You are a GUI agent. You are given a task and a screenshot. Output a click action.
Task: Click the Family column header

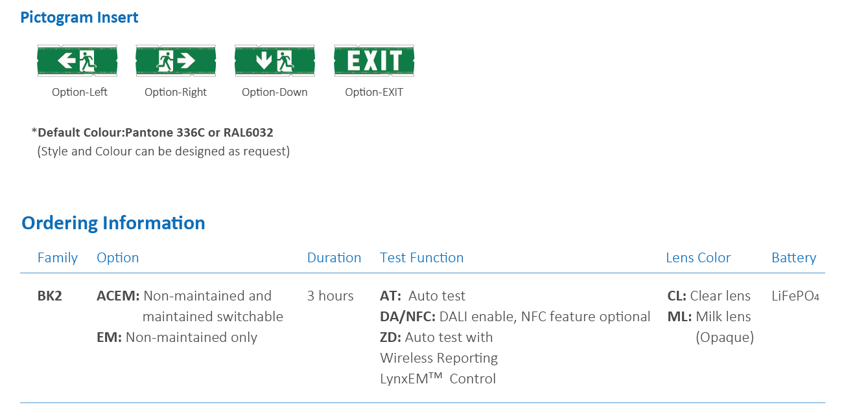[x=58, y=258]
